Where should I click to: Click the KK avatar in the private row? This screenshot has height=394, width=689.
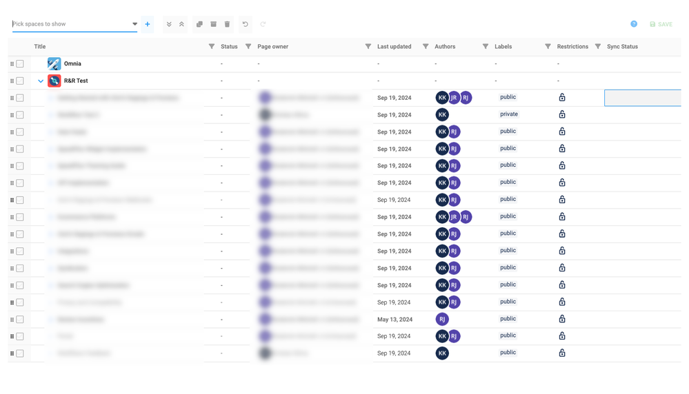[442, 115]
